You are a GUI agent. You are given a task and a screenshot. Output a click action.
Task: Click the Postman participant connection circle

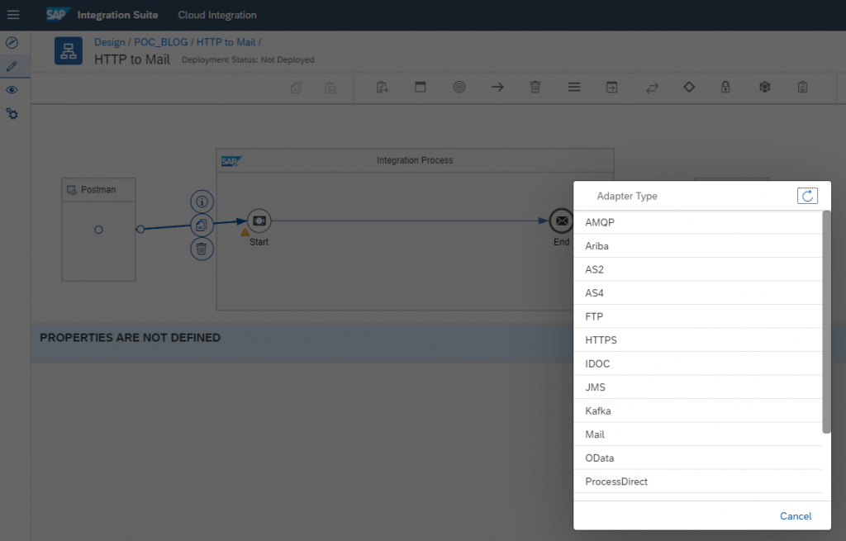pos(99,230)
